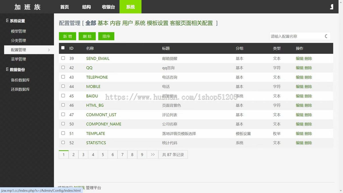This screenshot has height=193, width=343.
Task: Click the green 新增 button
Action: point(67,36)
